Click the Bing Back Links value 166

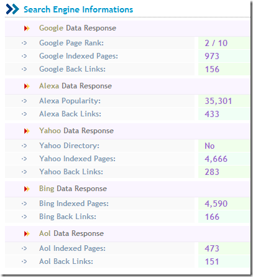tap(212, 217)
